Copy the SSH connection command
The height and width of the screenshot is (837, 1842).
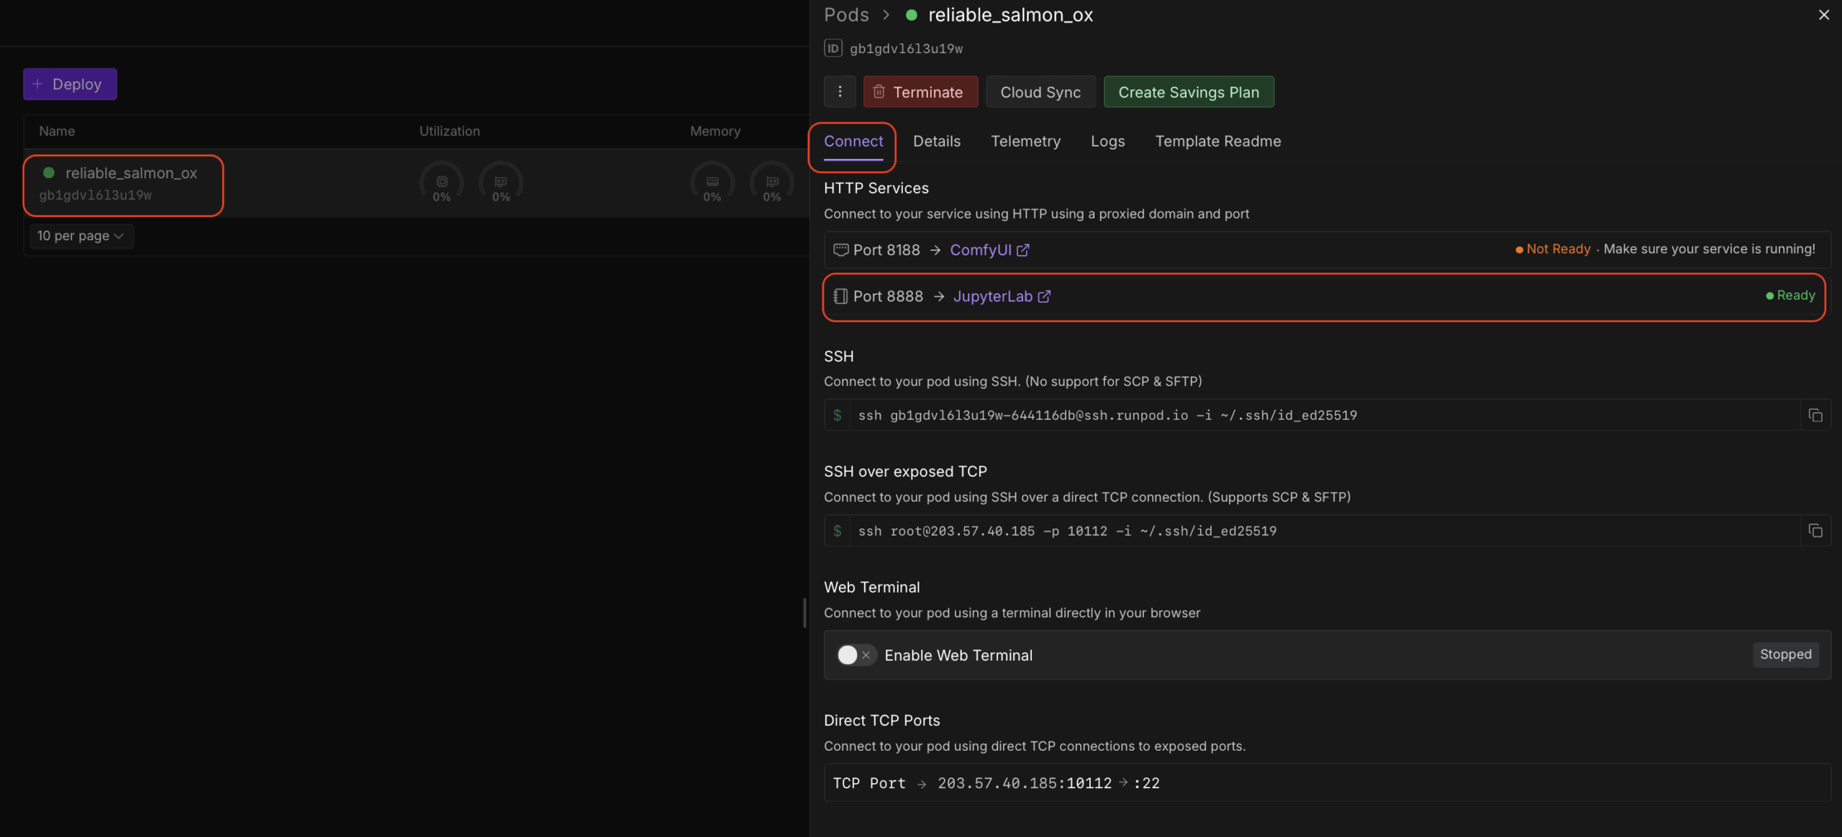[x=1815, y=415]
